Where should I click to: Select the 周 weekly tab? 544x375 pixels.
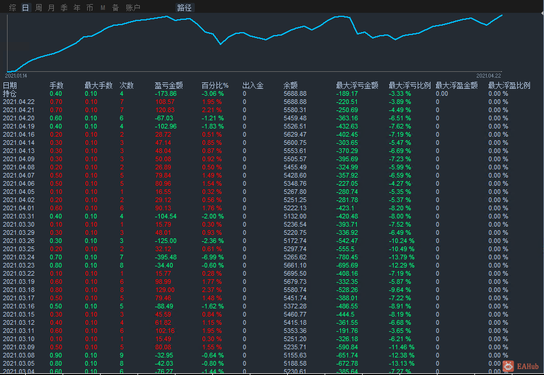pyautogui.click(x=39, y=8)
